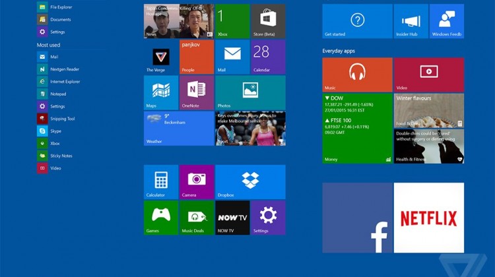Open File Explorer from the left list
Image resolution: width=495 pixels, height=277 pixels.
pos(55,7)
